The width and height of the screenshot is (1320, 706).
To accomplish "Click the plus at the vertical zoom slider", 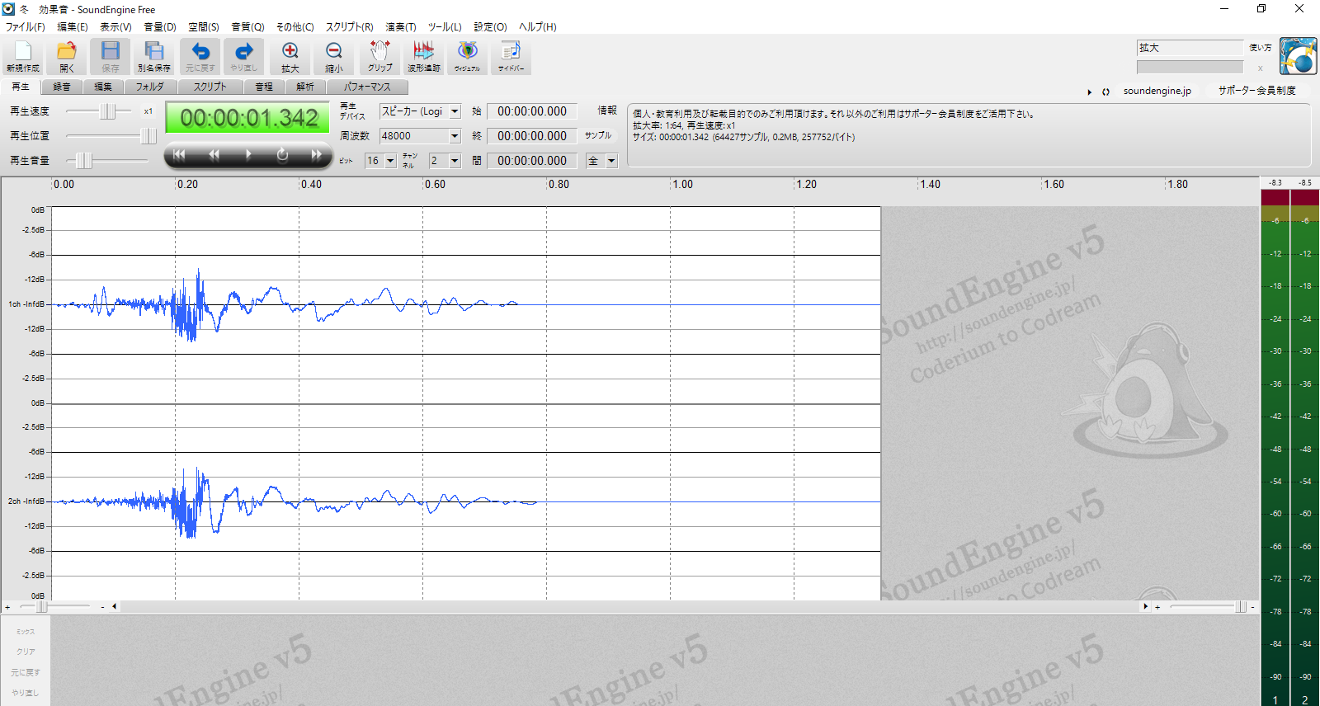I will pyautogui.click(x=7, y=607).
